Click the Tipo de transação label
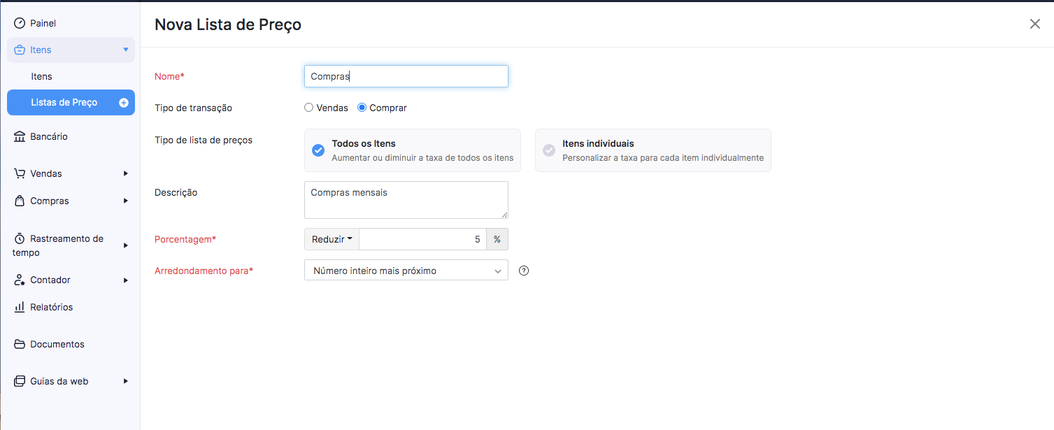The image size is (1054, 430). 193,108
